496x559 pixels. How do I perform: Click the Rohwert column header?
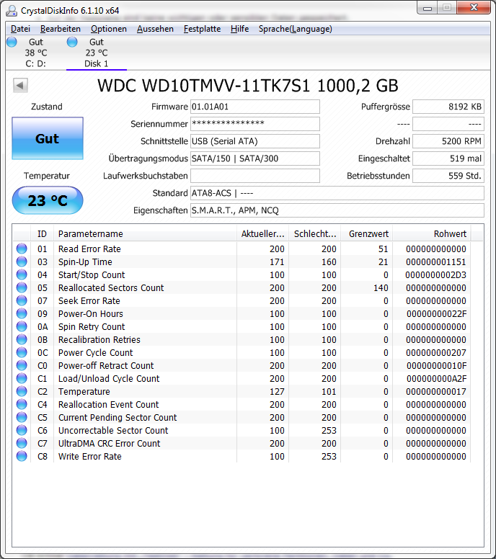pyautogui.click(x=432, y=234)
